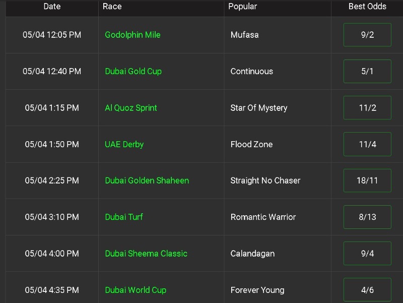This screenshot has width=403, height=303.
Task: Click the Date column header
Action: [52, 7]
